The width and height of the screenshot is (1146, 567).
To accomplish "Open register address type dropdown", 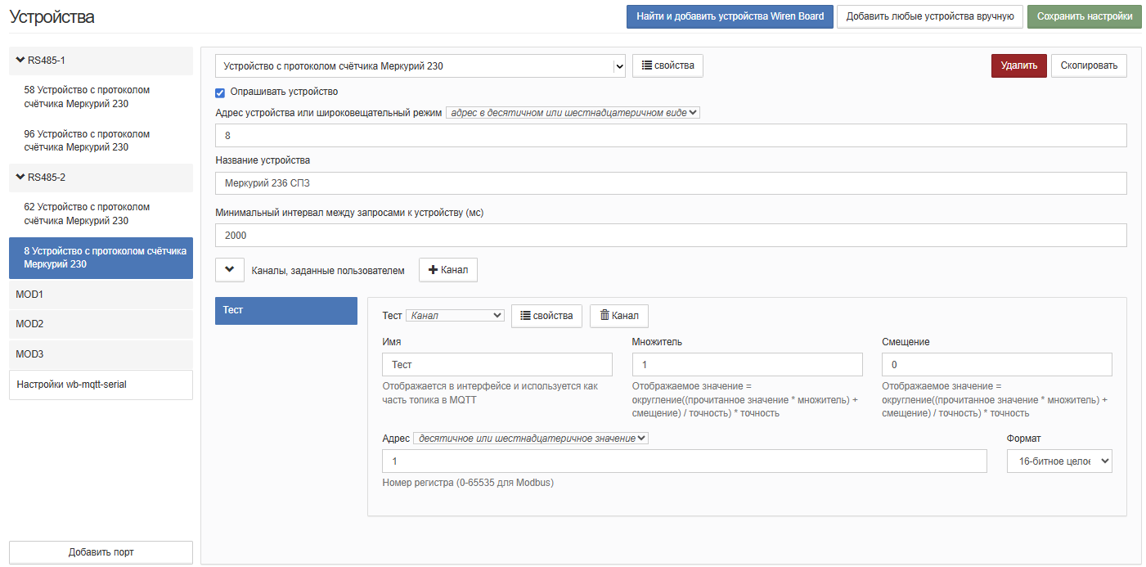I will coord(530,439).
